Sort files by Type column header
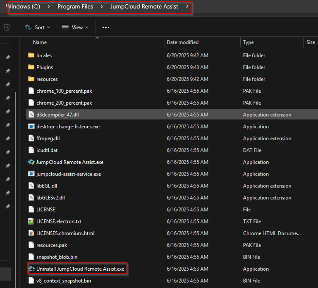Viewport: 318px width, 288px height. [x=248, y=42]
